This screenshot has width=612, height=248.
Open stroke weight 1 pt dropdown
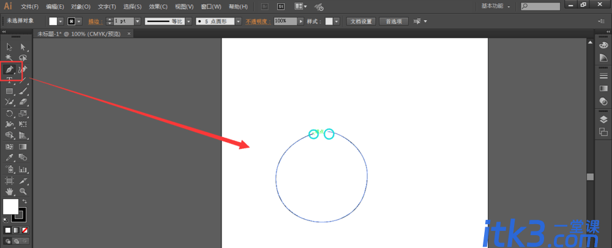(x=137, y=21)
